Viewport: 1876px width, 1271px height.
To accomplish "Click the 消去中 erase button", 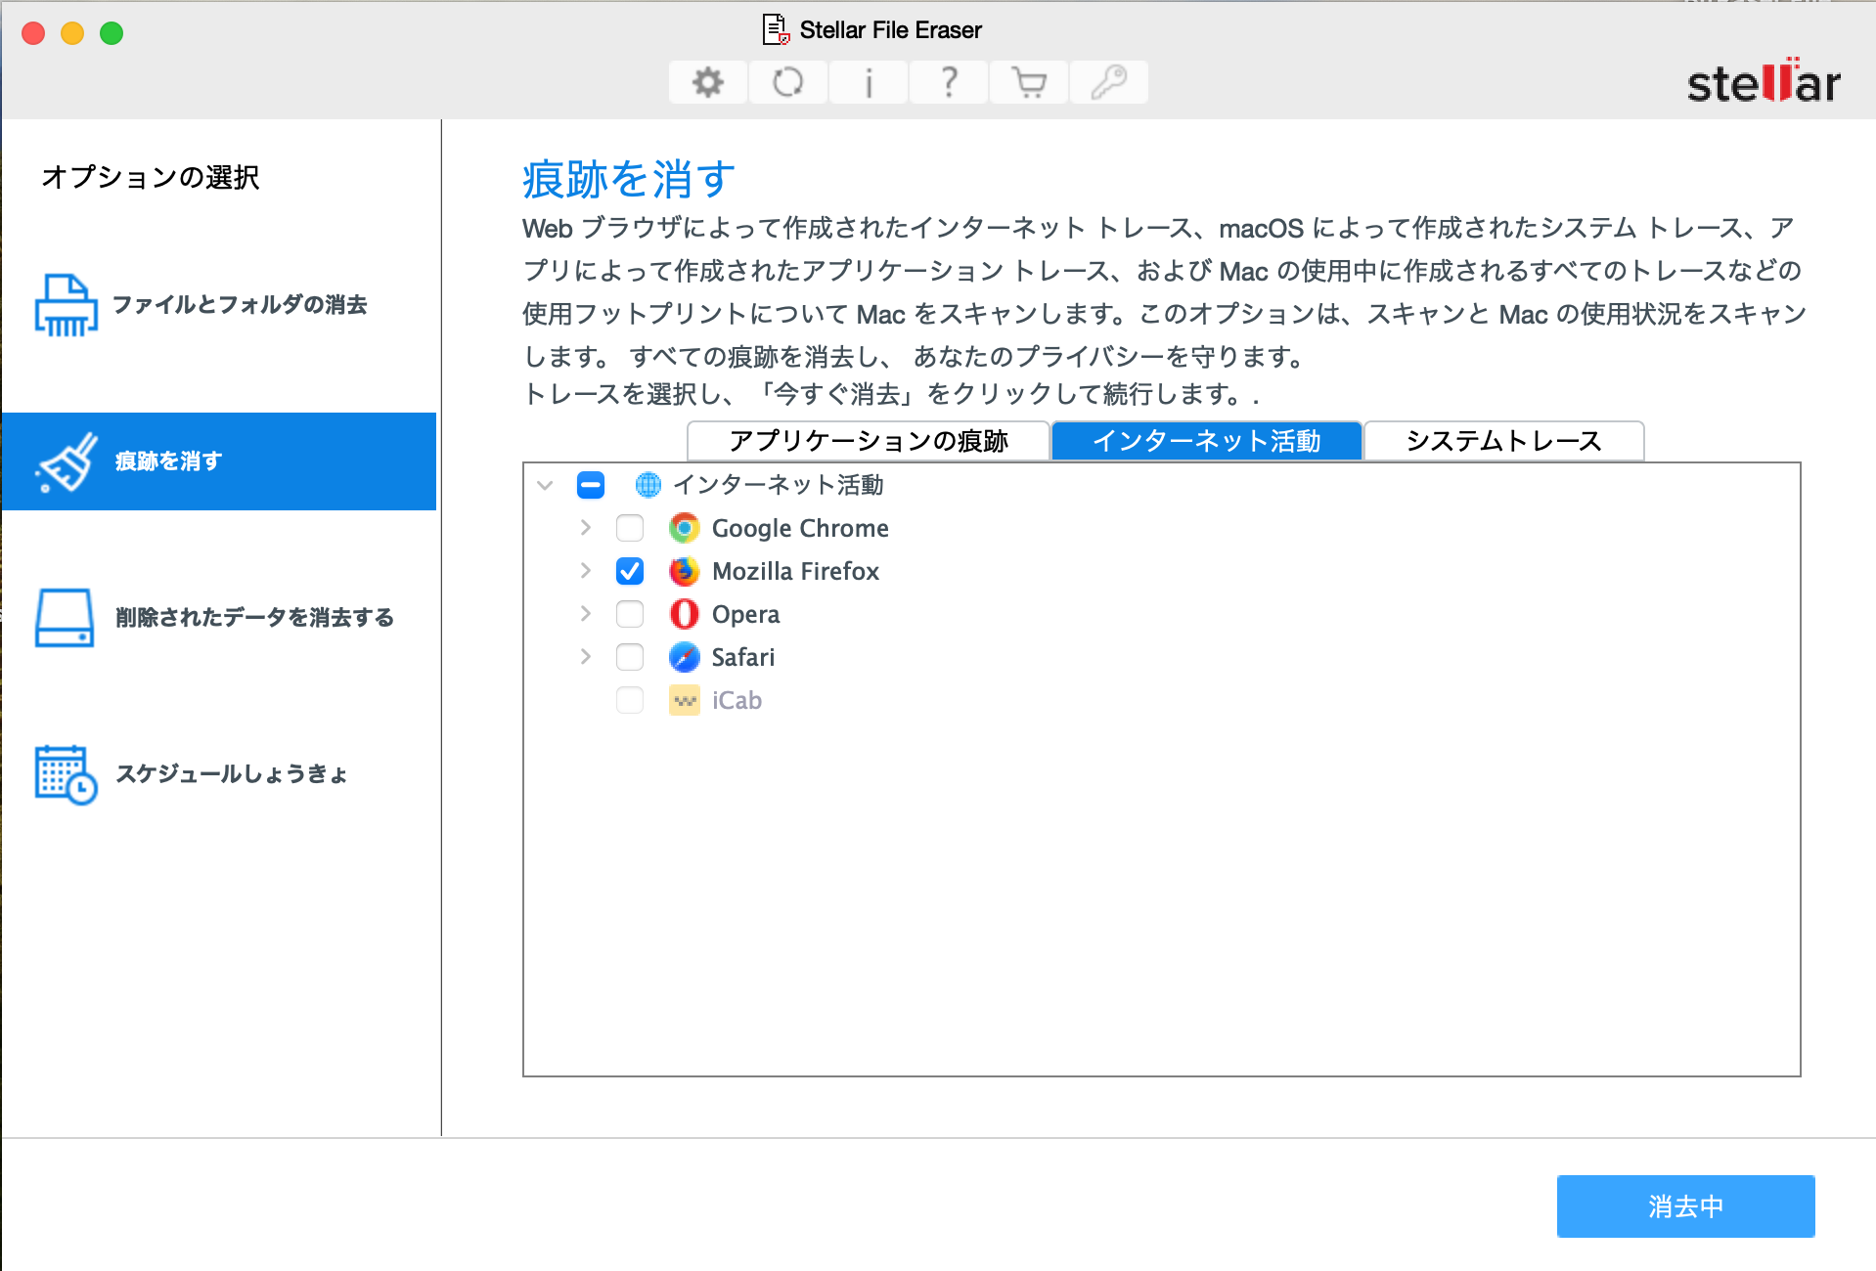I will [x=1685, y=1206].
